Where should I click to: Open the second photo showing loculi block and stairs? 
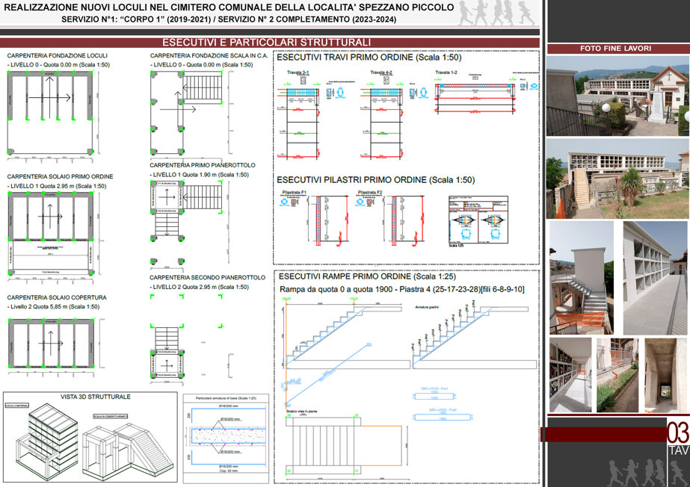click(x=617, y=179)
